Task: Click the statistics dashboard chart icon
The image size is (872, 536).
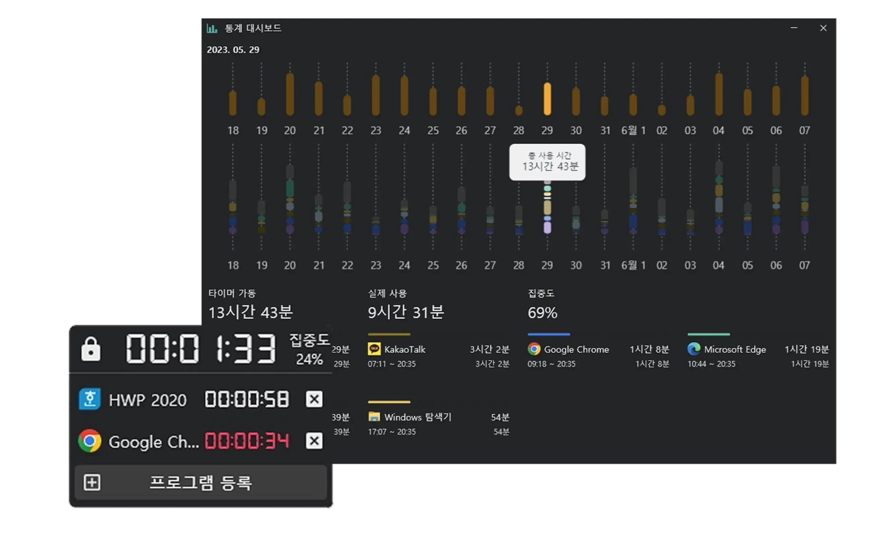Action: [212, 29]
